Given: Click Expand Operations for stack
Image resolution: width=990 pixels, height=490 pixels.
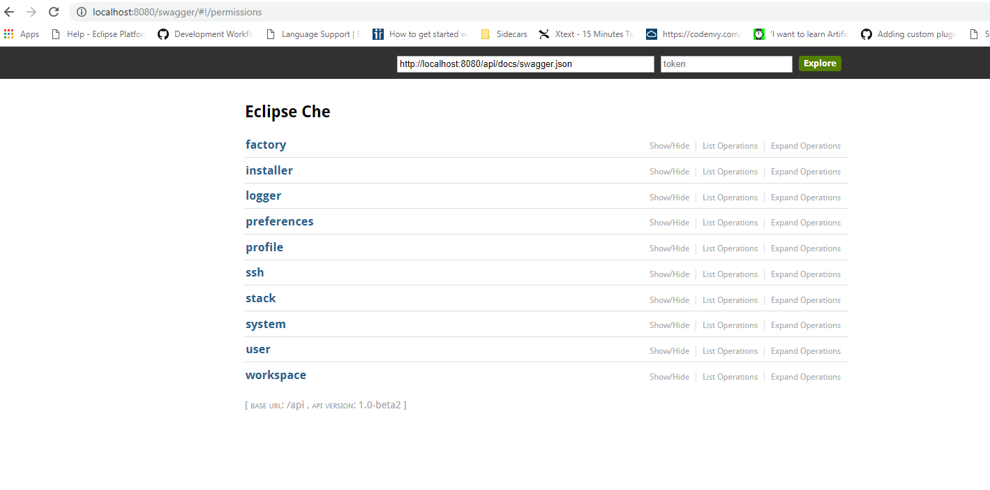Looking at the screenshot, I should pyautogui.click(x=806, y=300).
